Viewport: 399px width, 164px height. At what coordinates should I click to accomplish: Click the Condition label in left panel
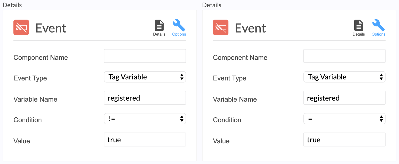click(28, 120)
